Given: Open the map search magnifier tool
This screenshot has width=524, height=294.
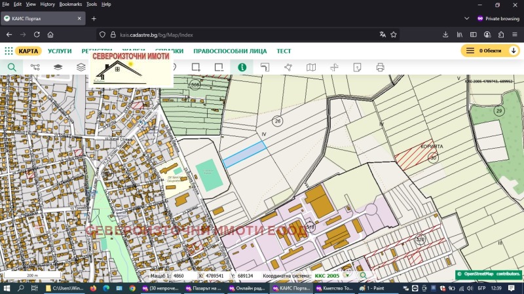Looking at the screenshot, I should pyautogui.click(x=12, y=67).
